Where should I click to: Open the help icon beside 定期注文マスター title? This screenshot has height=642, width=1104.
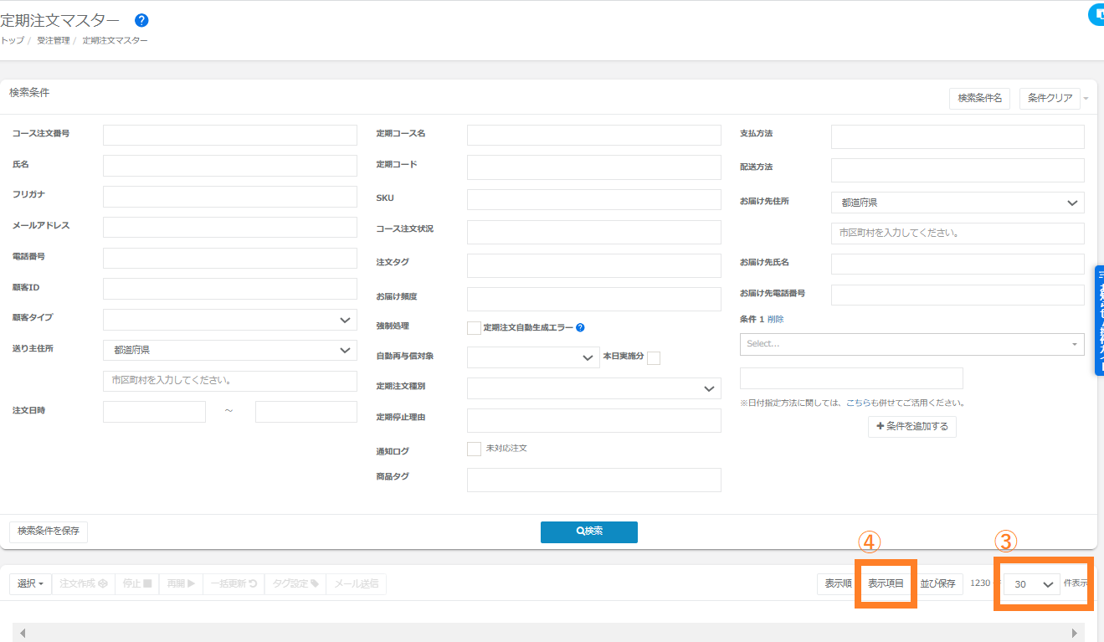point(141,20)
